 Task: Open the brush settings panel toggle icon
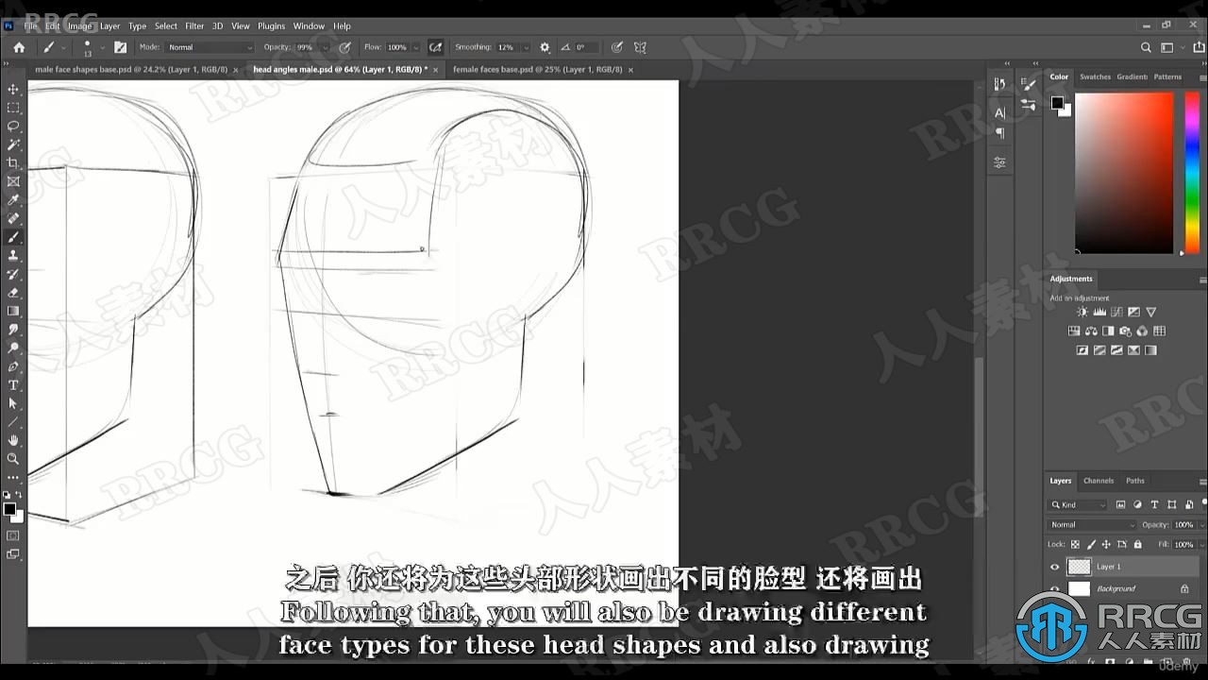tap(120, 47)
